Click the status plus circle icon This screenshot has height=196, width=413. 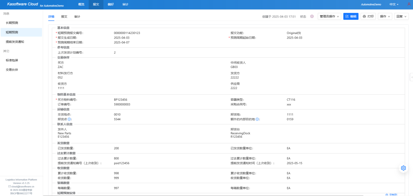tap(312, 17)
